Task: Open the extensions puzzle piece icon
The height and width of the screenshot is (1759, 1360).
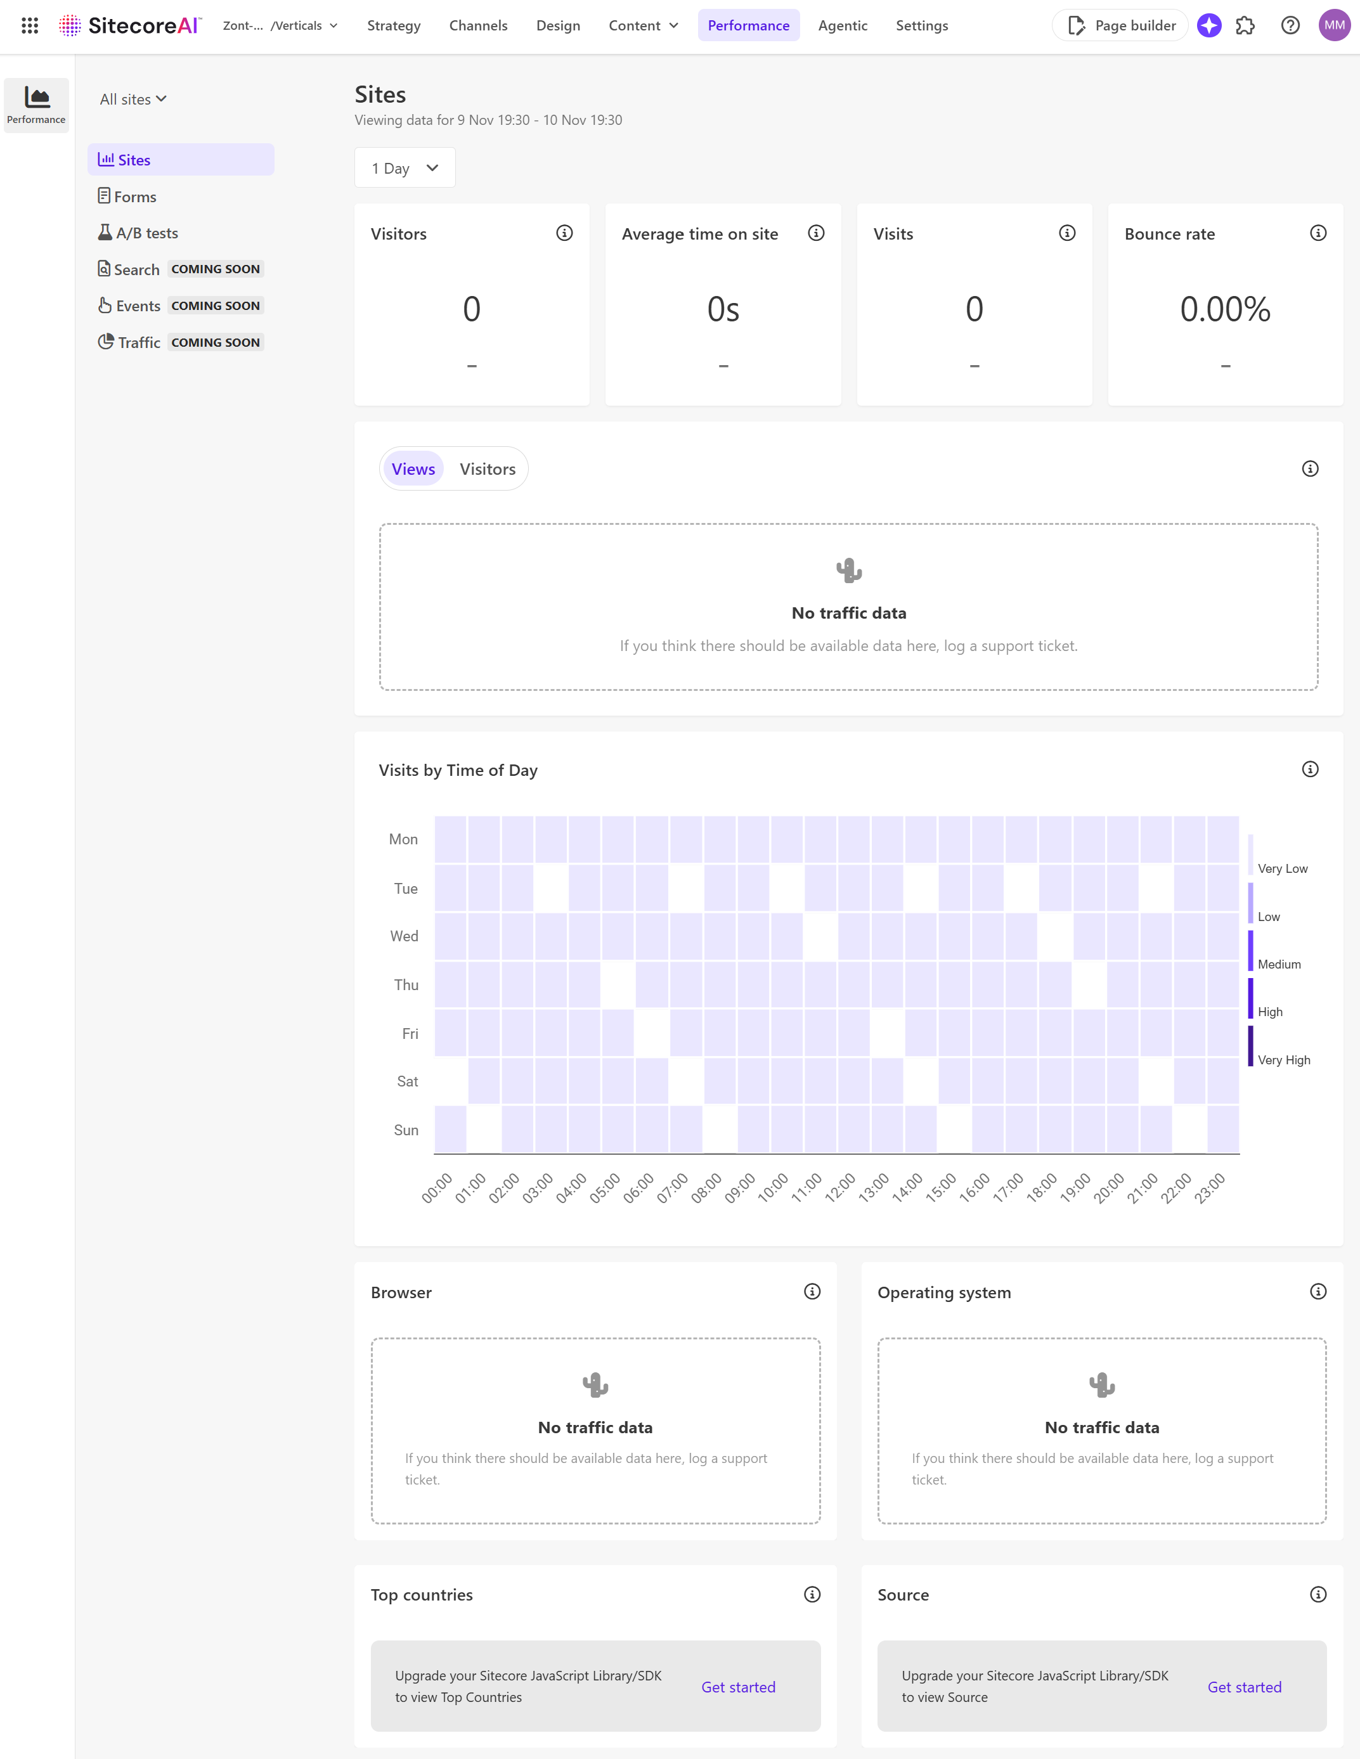Action: 1246,26
